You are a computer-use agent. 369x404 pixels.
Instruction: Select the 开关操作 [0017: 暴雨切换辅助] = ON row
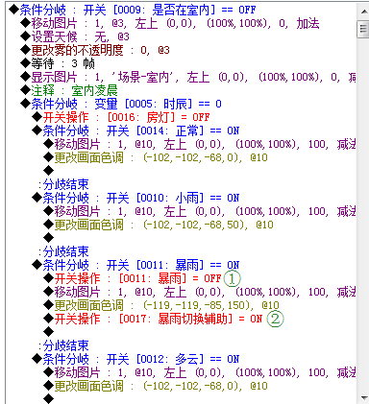pos(153,319)
